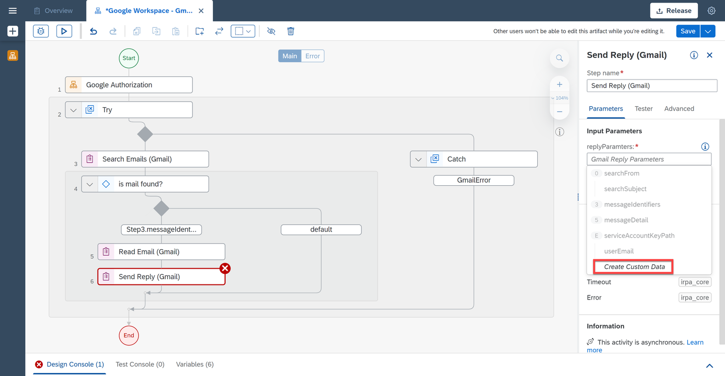Click the copy icon in the toolbar

pos(137,31)
